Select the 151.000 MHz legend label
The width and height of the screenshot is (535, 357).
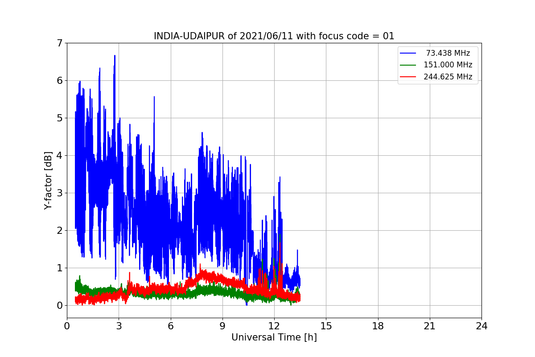tap(448, 65)
